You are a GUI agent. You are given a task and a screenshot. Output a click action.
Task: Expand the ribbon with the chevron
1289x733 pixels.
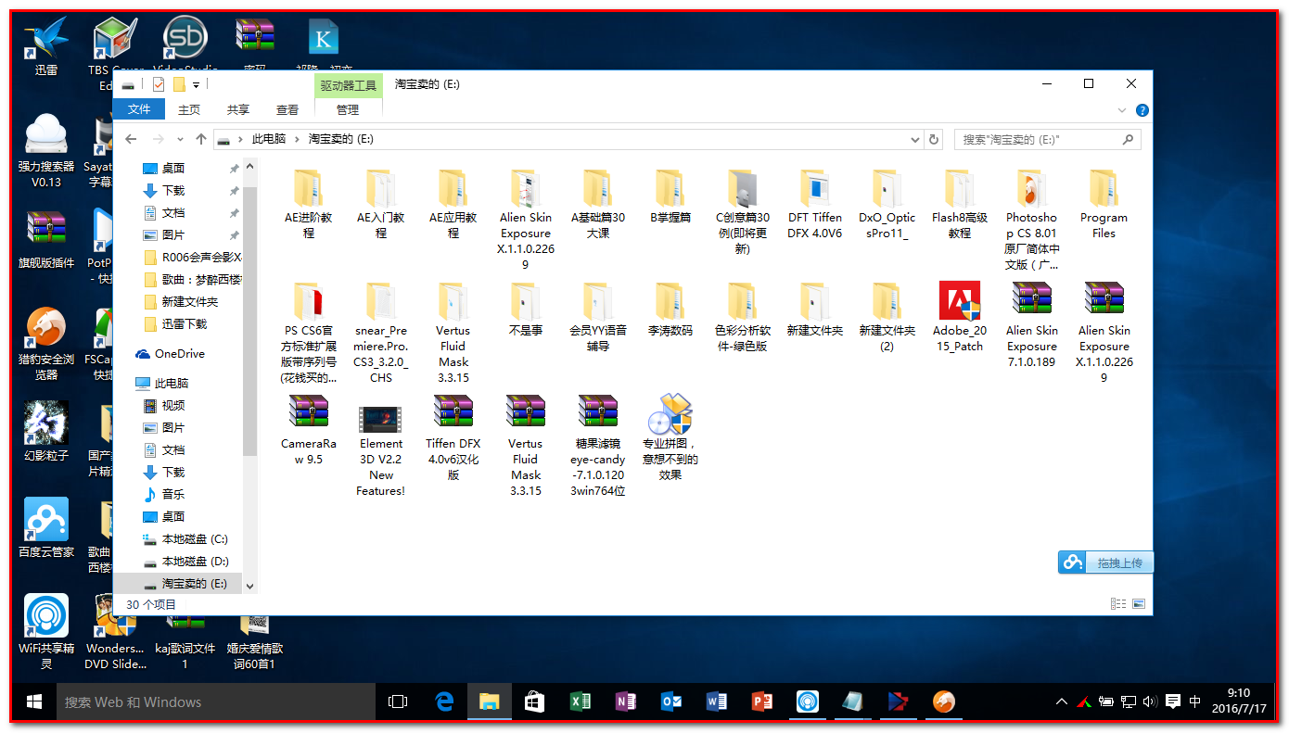(1122, 109)
